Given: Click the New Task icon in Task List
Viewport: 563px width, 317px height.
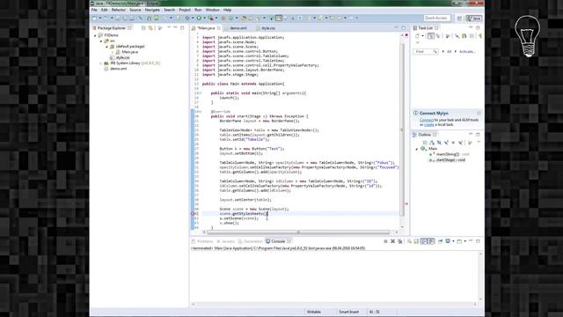Looking at the screenshot, I should 417,36.
